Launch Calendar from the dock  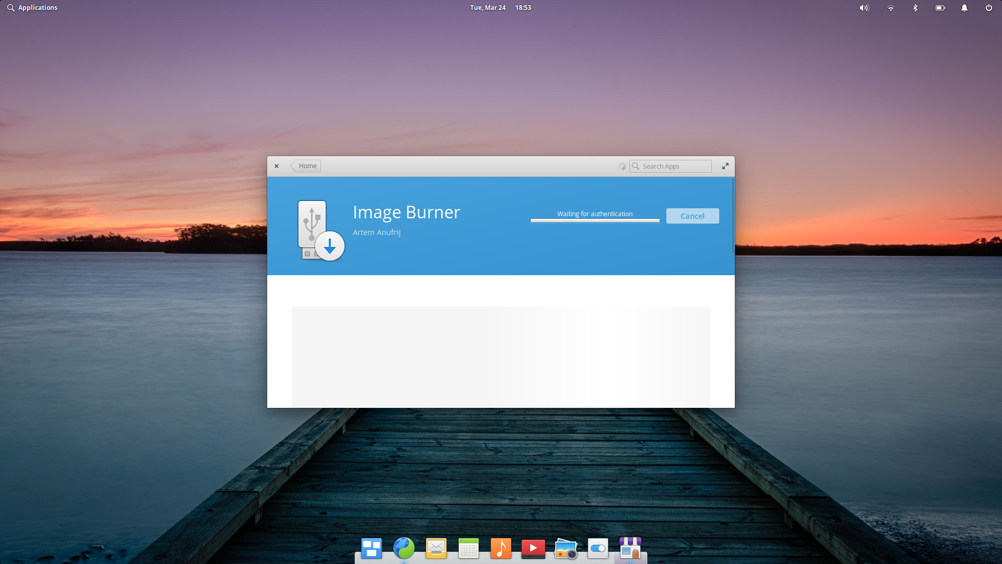(x=469, y=548)
